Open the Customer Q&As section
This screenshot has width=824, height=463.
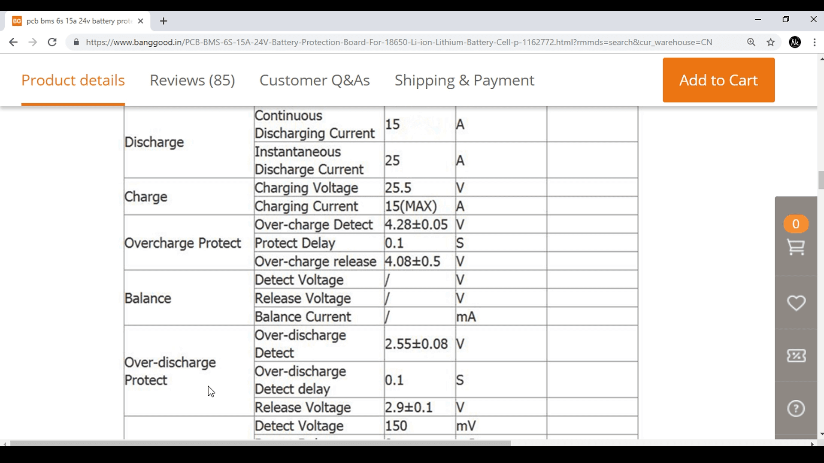[315, 80]
